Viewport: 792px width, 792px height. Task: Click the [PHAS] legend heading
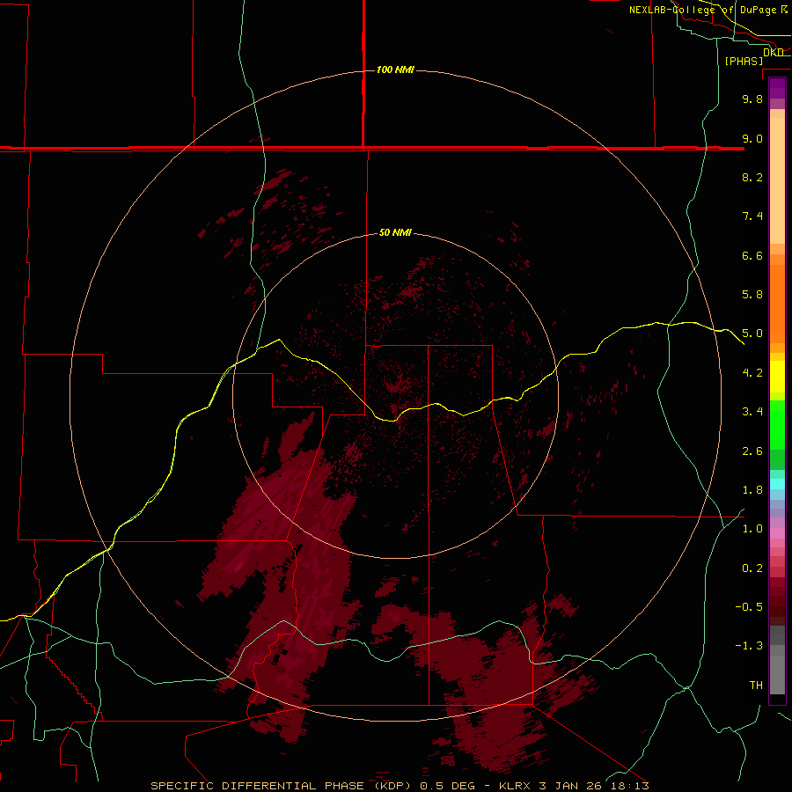tap(744, 62)
